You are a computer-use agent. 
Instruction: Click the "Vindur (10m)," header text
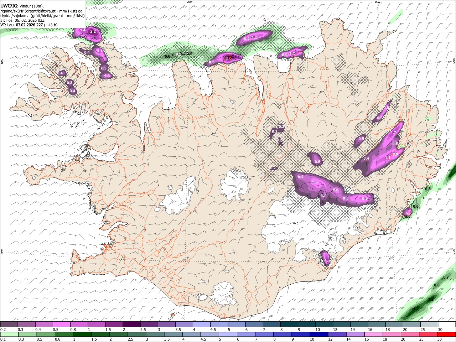point(31,6)
